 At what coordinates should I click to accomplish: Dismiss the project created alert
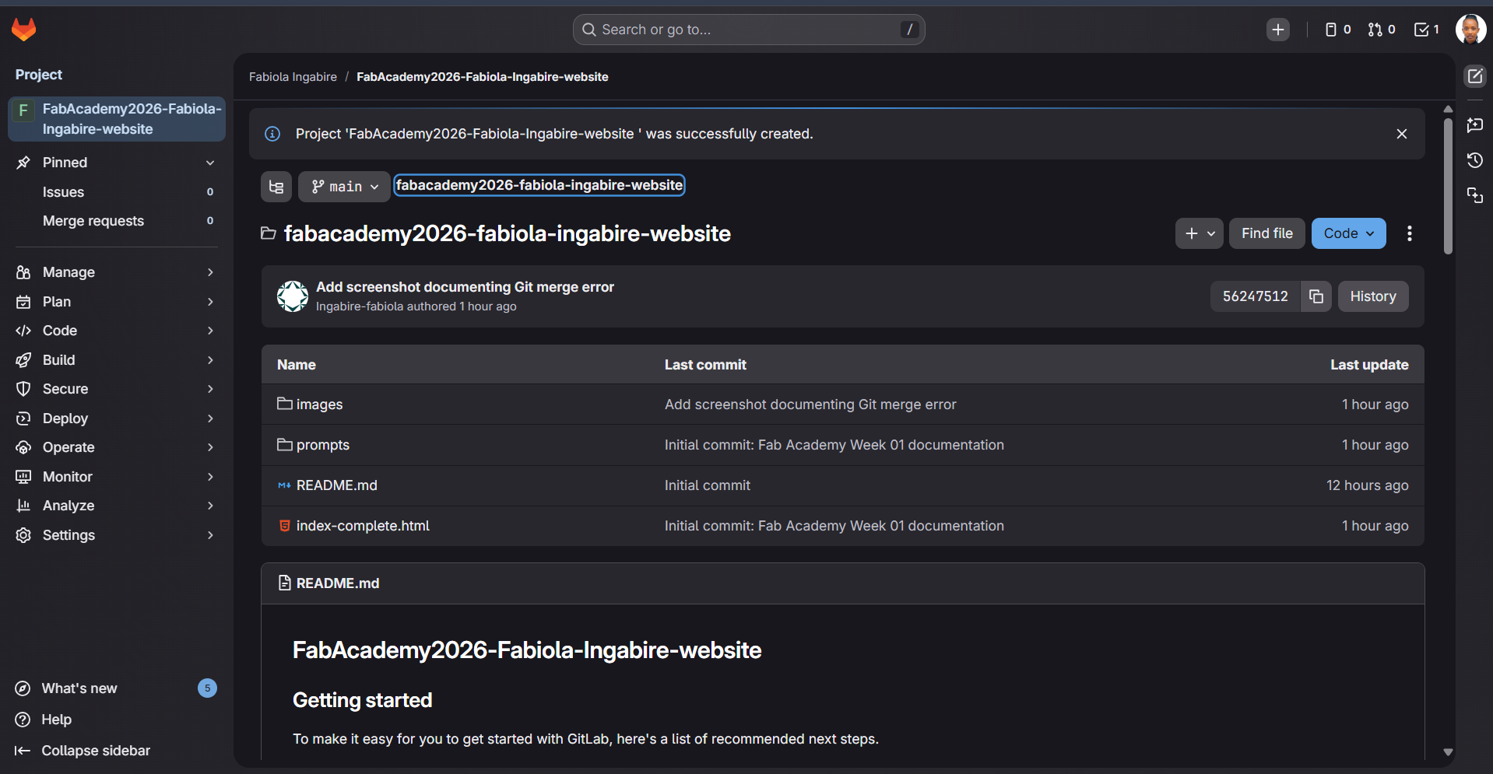coord(1402,134)
